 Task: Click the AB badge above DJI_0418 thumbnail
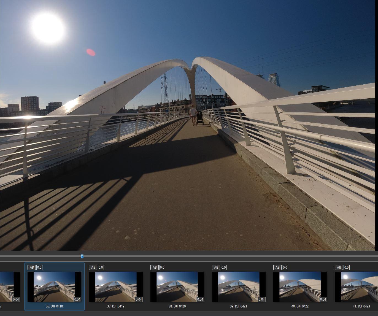click(32, 267)
